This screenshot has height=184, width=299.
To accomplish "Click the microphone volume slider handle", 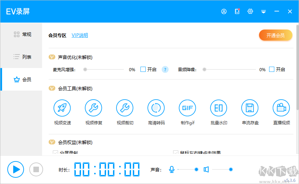I will point(196,169).
